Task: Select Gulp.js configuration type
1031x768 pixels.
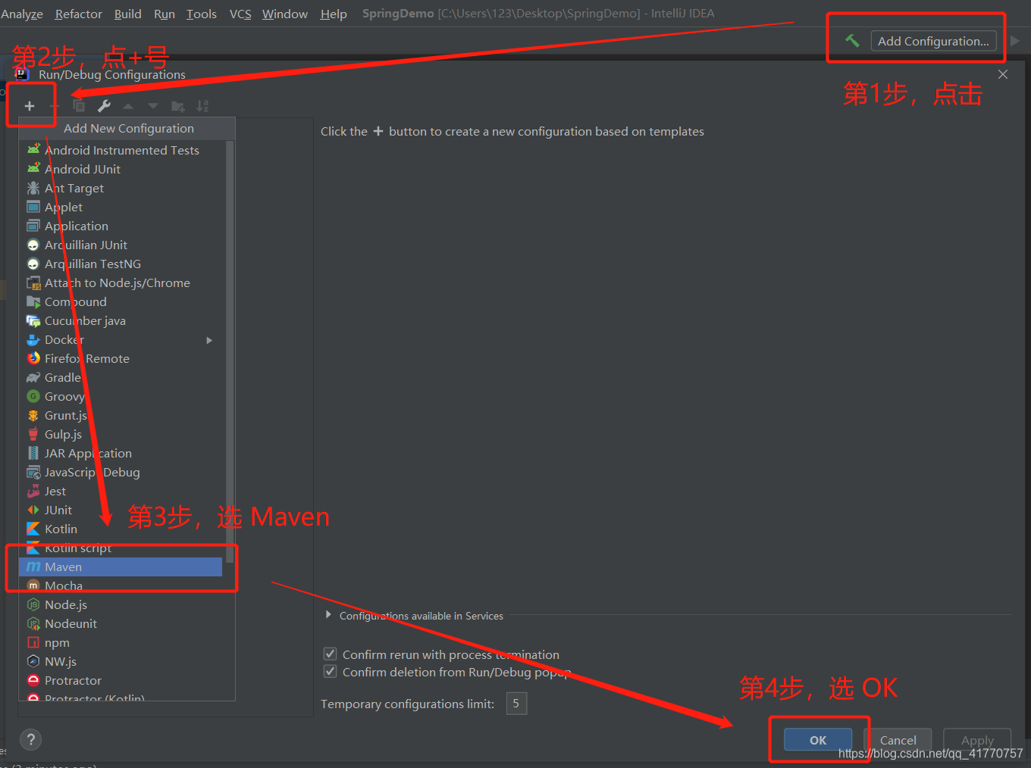Action: coord(121,434)
